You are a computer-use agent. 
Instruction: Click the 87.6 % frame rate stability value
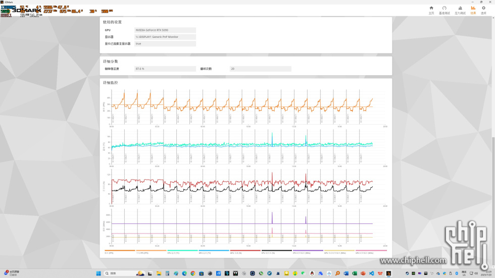(165, 69)
